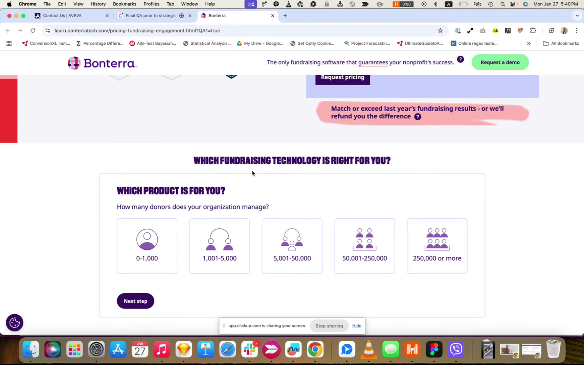Click the Next step button
584x365 pixels.
tap(135, 301)
